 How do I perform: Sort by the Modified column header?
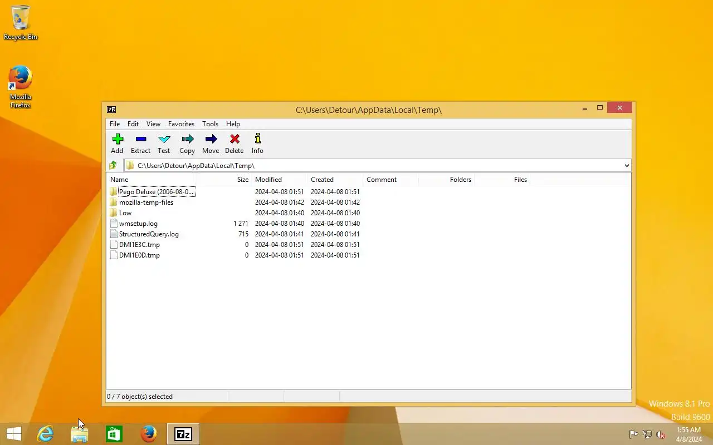pos(279,180)
